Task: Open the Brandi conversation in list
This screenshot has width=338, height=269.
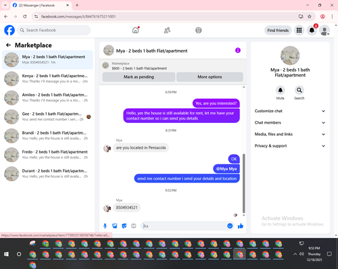Action: 47,136
